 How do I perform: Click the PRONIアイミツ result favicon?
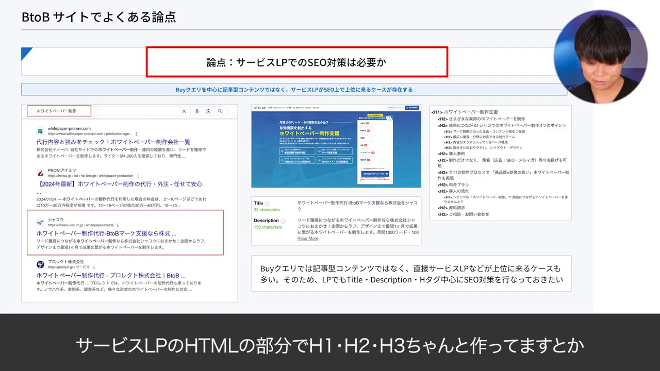pyautogui.click(x=40, y=173)
